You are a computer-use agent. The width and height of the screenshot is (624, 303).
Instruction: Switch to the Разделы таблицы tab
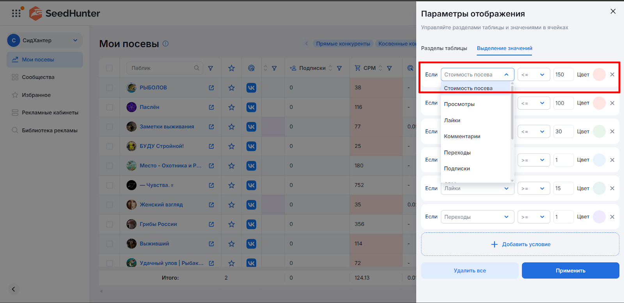[444, 48]
